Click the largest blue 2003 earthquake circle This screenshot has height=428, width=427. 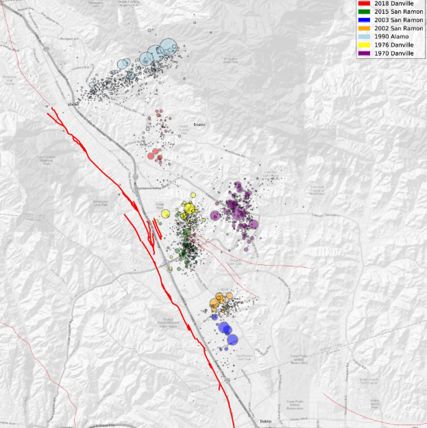pyautogui.click(x=232, y=340)
